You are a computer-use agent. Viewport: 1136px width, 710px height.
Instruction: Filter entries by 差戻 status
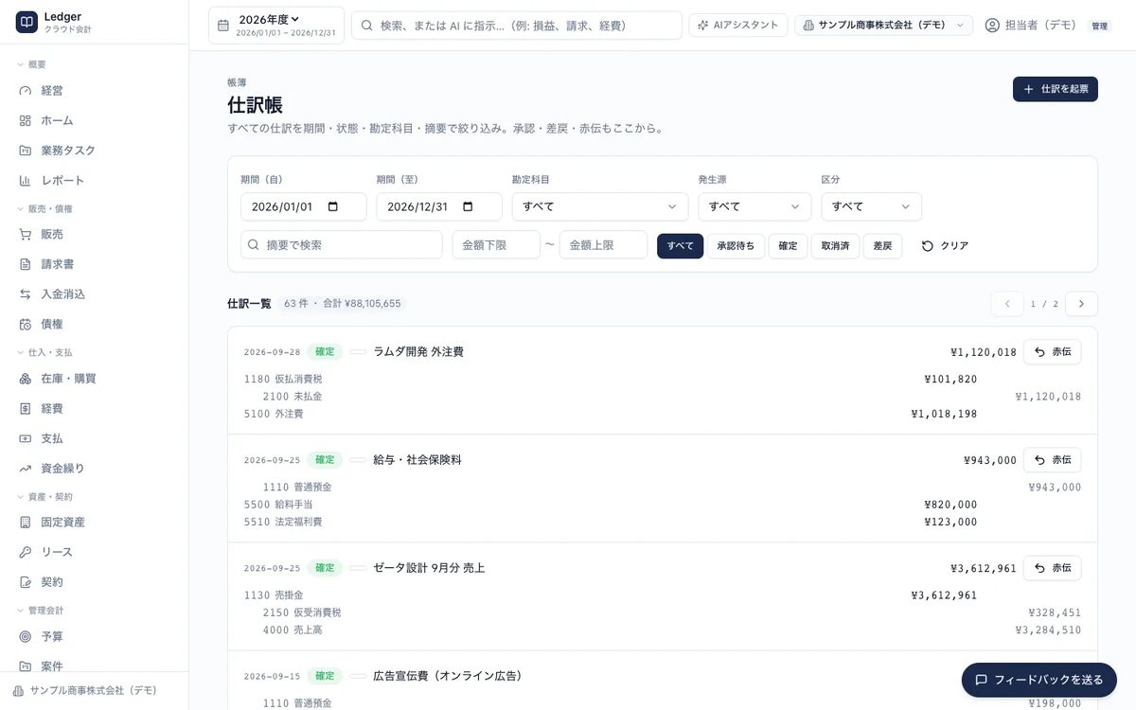[x=882, y=246]
